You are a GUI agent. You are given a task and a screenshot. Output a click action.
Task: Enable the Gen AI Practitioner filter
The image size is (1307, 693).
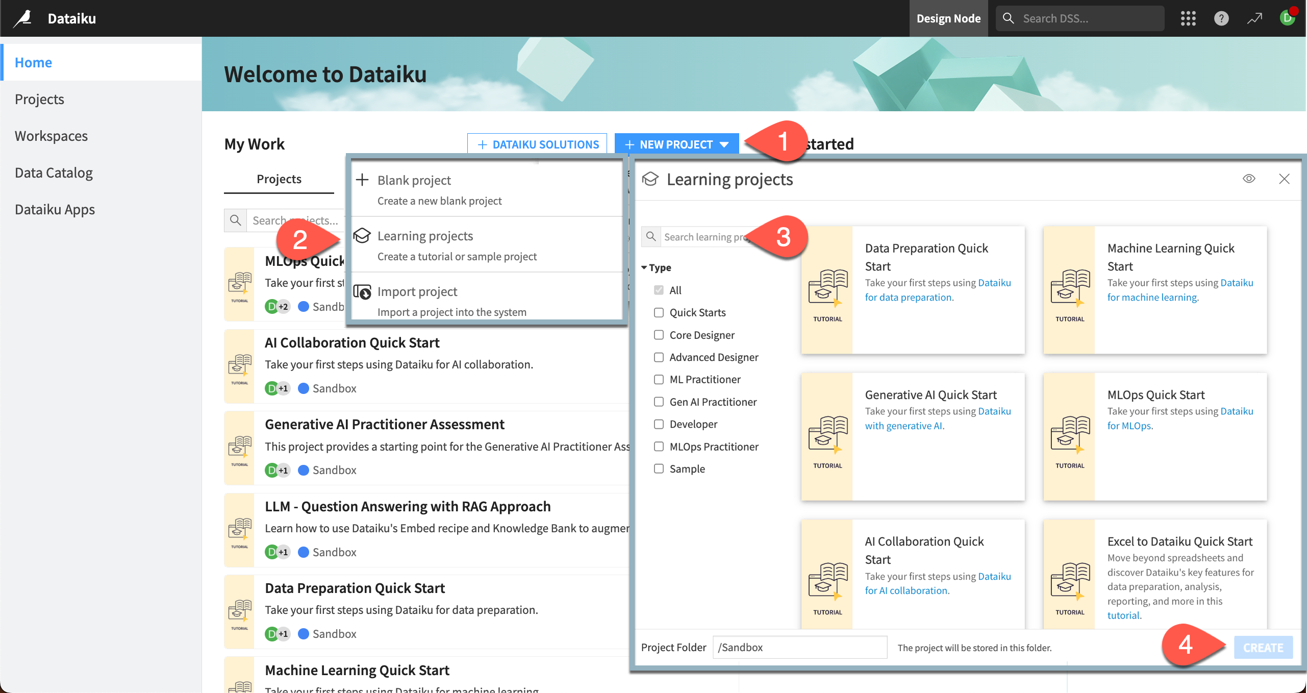coord(658,402)
